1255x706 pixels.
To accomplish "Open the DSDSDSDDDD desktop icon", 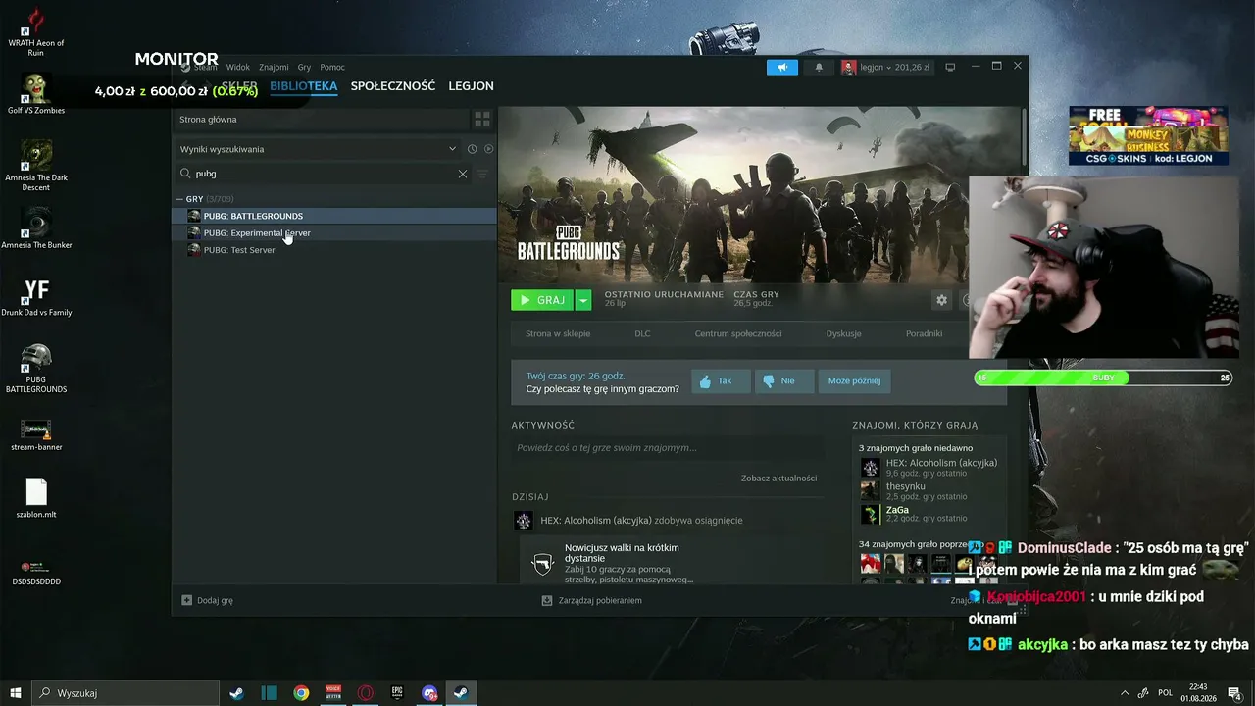I will tap(36, 573).
